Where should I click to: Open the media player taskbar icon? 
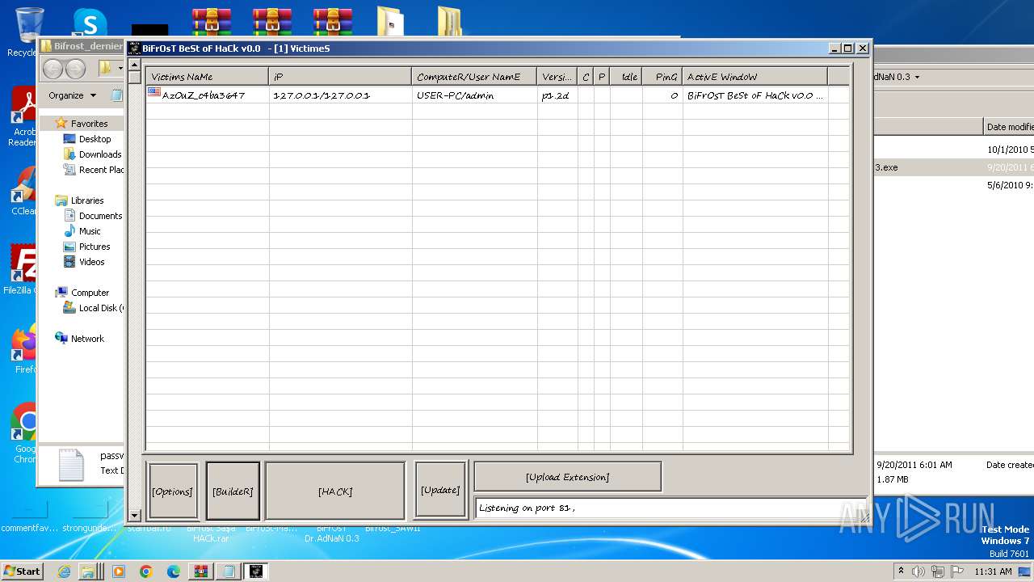tap(119, 571)
